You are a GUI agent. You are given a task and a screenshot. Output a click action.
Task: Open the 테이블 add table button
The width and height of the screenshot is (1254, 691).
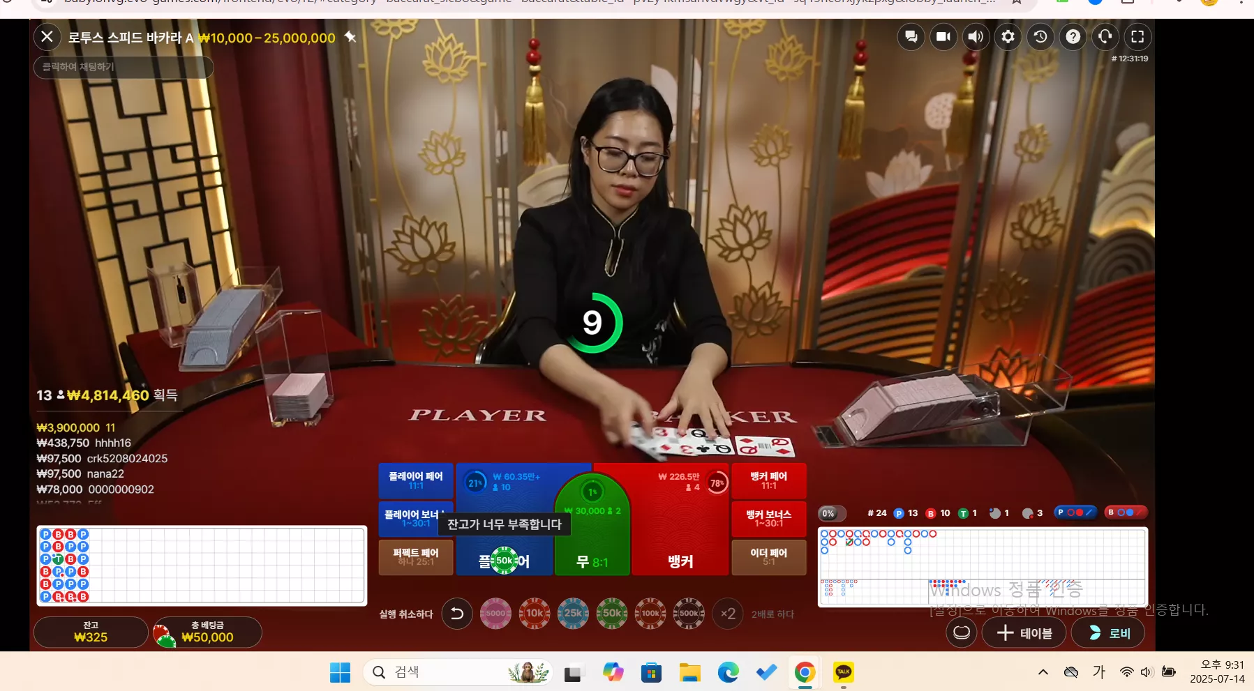[x=1024, y=632]
